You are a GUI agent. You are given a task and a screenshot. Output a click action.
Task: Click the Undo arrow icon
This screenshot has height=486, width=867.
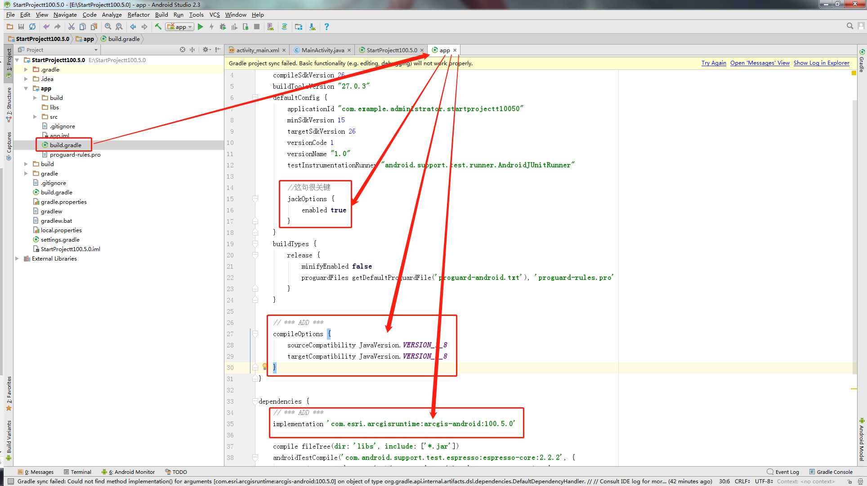pos(46,27)
